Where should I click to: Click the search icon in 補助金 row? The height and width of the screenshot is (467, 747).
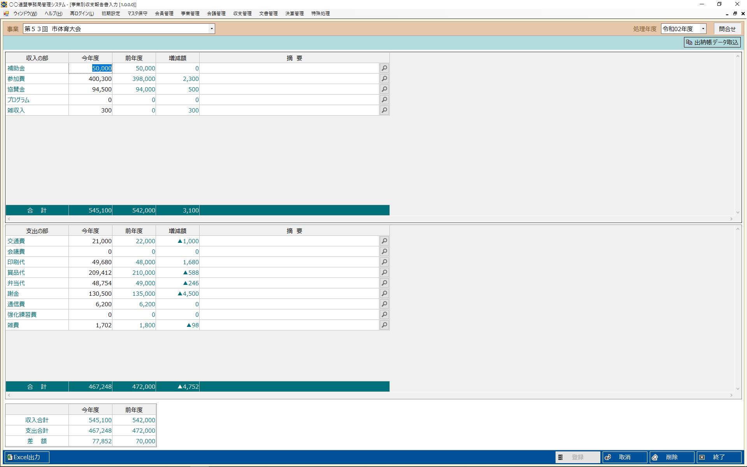click(x=384, y=68)
